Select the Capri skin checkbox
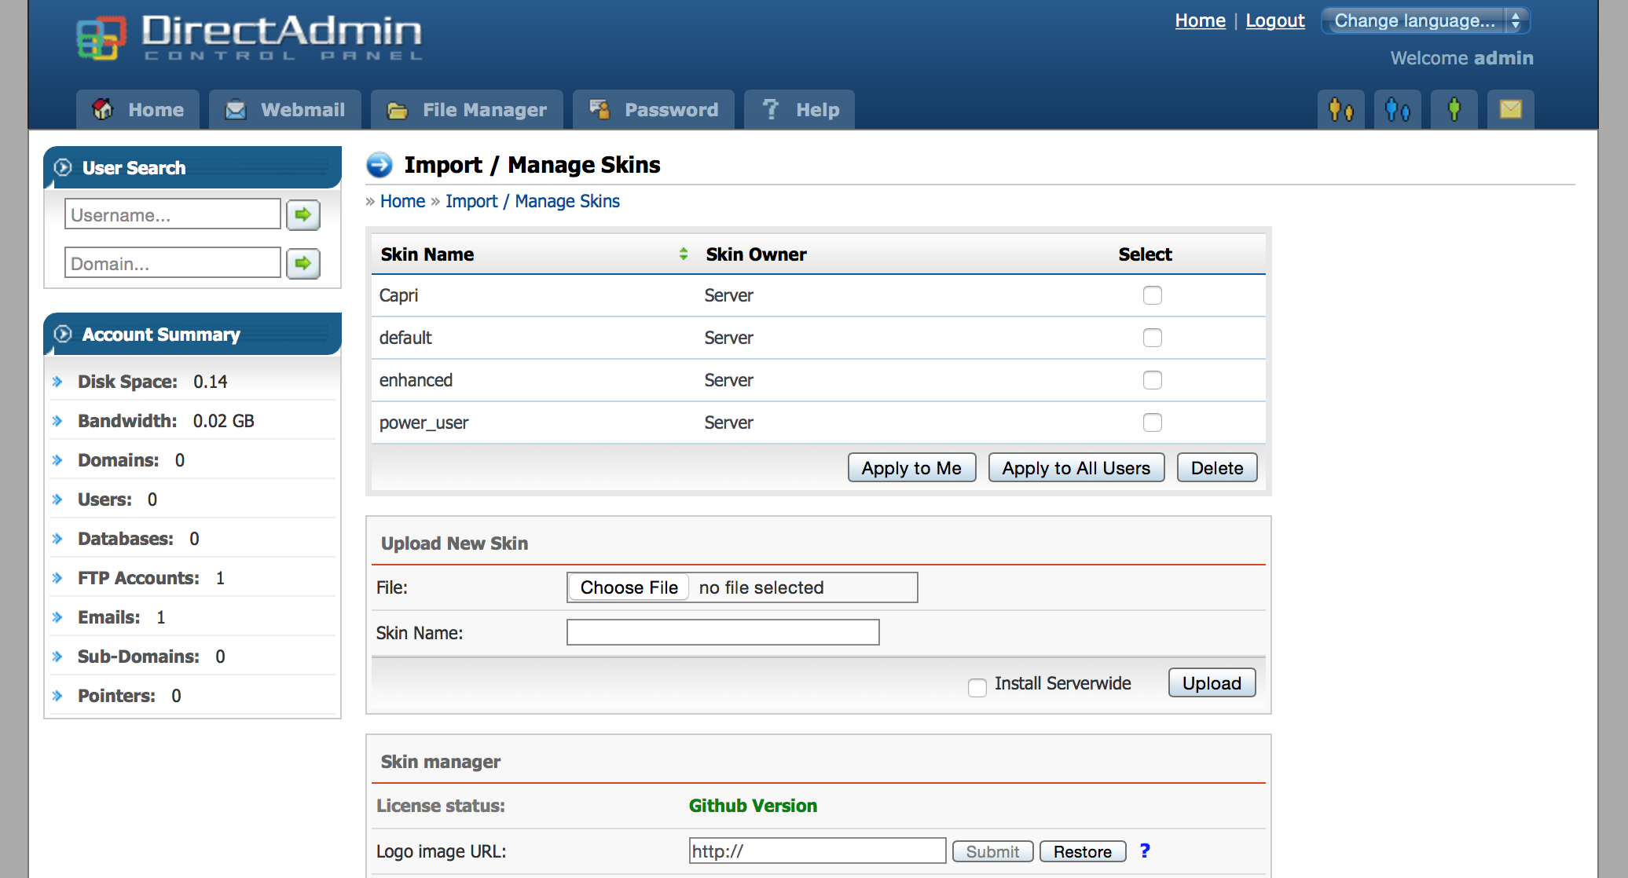Viewport: 1628px width, 878px height. tap(1152, 295)
